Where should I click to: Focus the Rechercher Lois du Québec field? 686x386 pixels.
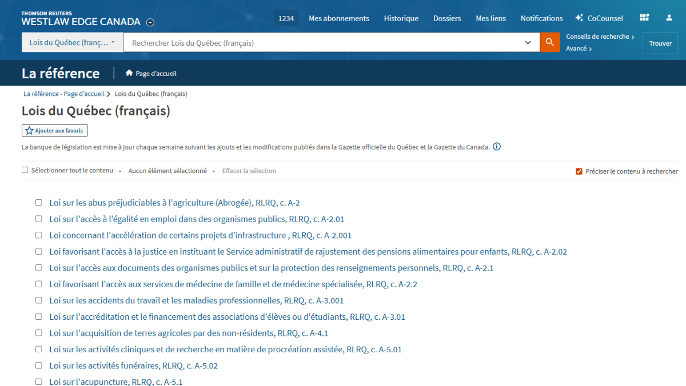point(323,43)
